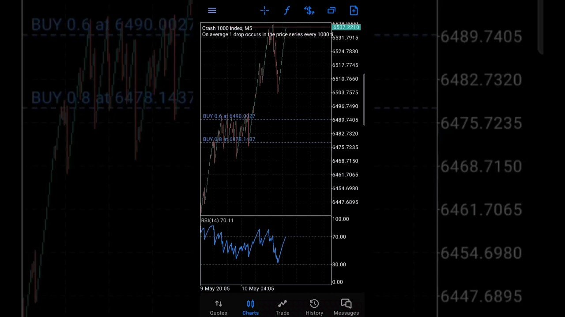The height and width of the screenshot is (317, 565).
Task: Select the Charts tab
Action: pos(250,307)
